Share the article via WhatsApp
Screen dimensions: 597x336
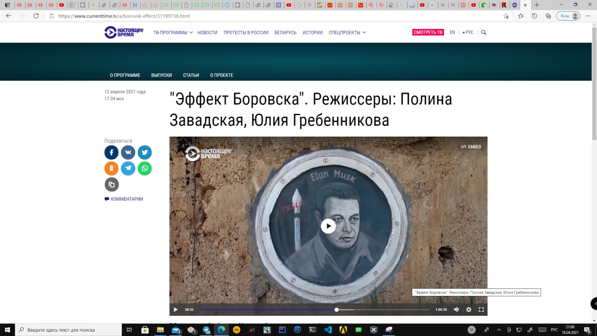tap(145, 168)
